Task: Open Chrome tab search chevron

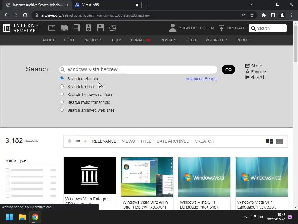Action: pos(251,4)
